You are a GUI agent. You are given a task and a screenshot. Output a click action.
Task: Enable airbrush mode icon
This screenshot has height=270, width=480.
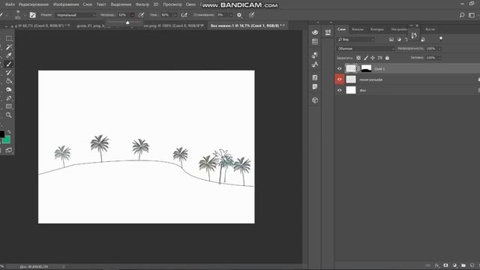(x=184, y=15)
